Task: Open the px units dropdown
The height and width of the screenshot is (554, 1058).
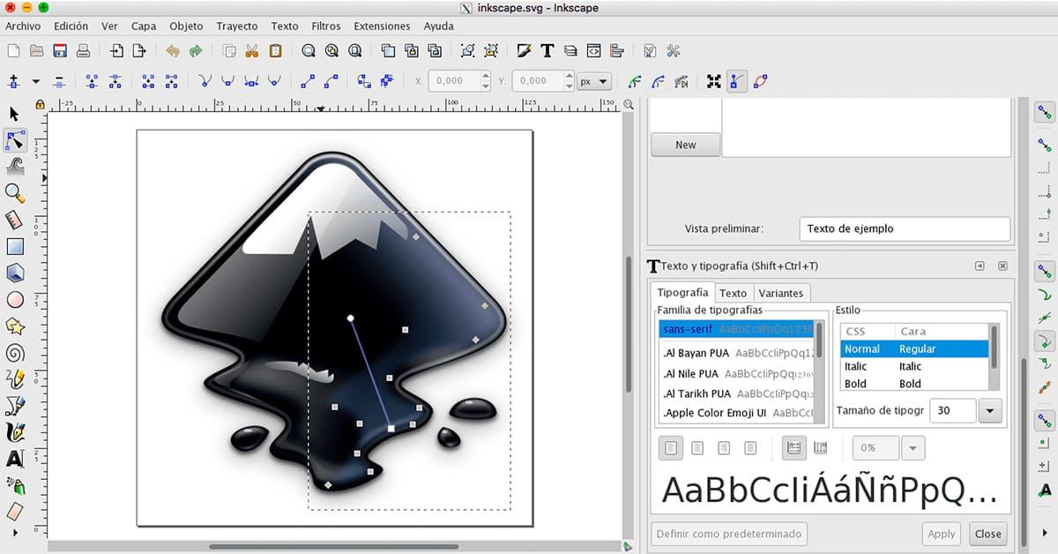Action: (595, 80)
